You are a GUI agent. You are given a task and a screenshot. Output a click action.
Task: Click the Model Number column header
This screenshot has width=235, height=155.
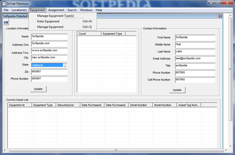click(165, 105)
